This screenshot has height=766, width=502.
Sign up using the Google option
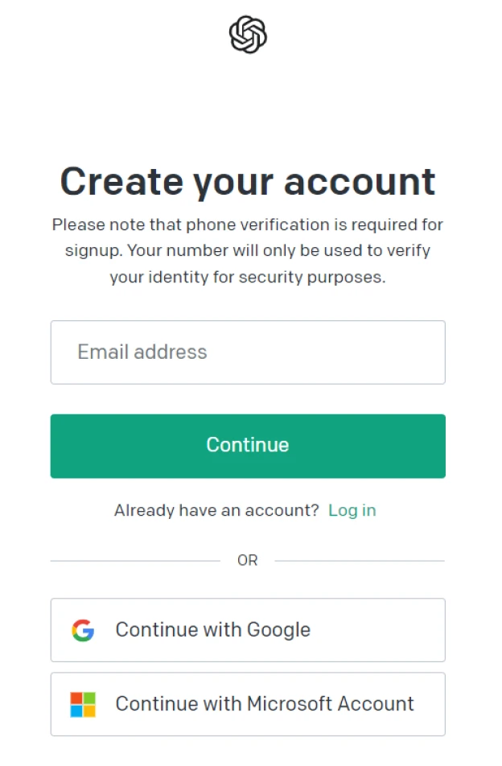pyautogui.click(x=248, y=630)
